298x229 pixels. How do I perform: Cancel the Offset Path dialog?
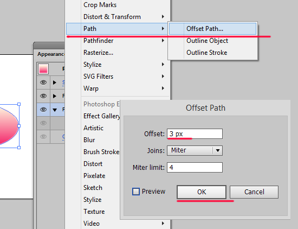[x=254, y=192]
